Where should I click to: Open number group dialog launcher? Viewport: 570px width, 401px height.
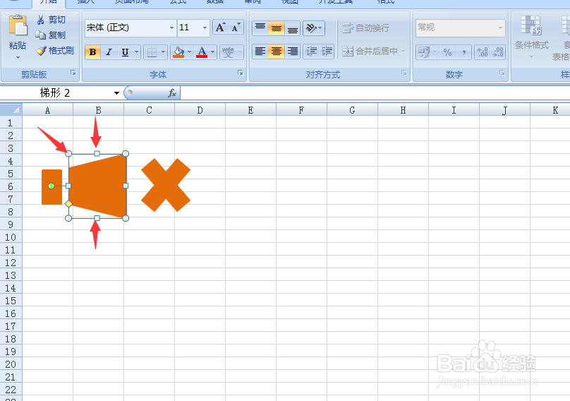tap(502, 73)
